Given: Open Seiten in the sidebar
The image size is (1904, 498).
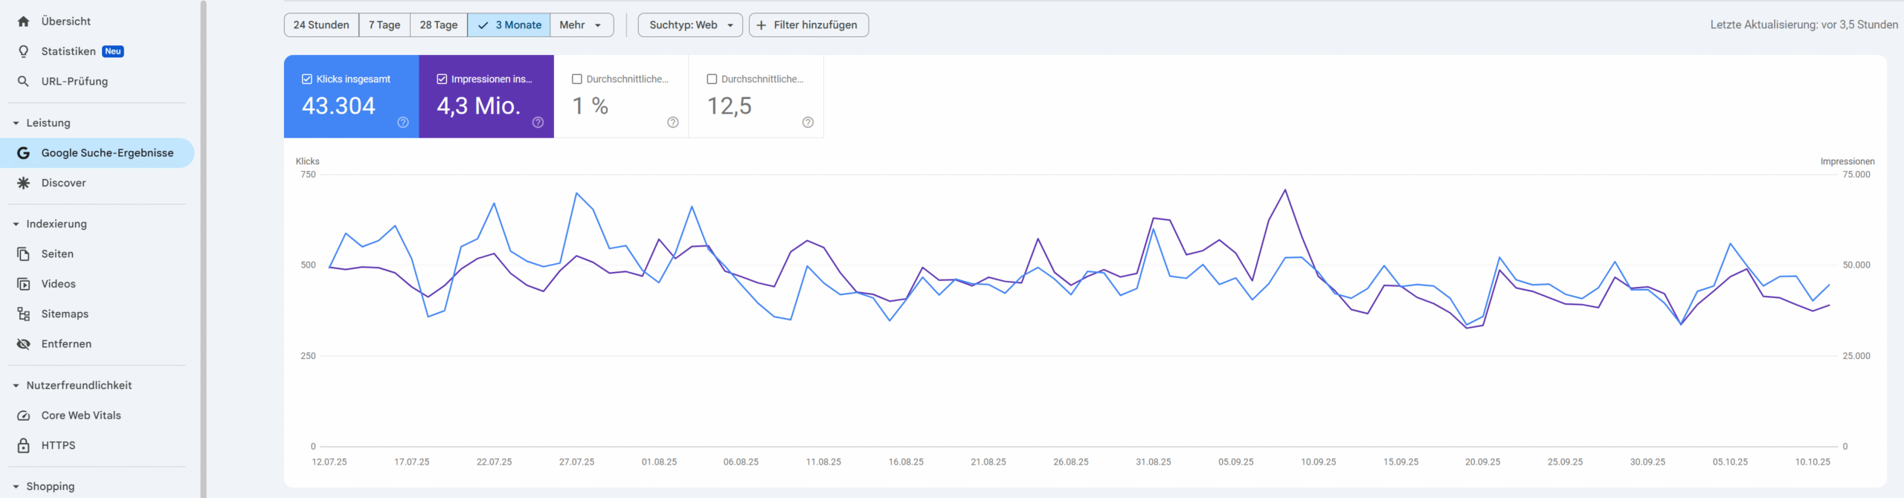Looking at the screenshot, I should (57, 254).
